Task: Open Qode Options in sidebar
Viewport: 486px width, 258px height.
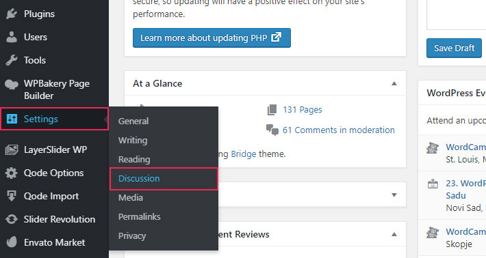Action: (54, 173)
